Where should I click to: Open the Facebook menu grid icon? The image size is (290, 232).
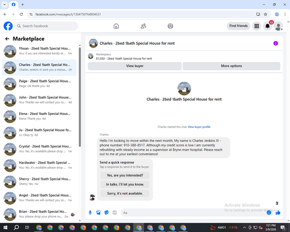[256, 26]
